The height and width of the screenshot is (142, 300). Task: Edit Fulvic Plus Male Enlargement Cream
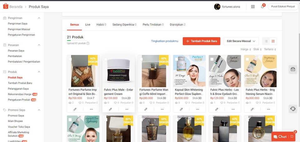tap(110, 109)
